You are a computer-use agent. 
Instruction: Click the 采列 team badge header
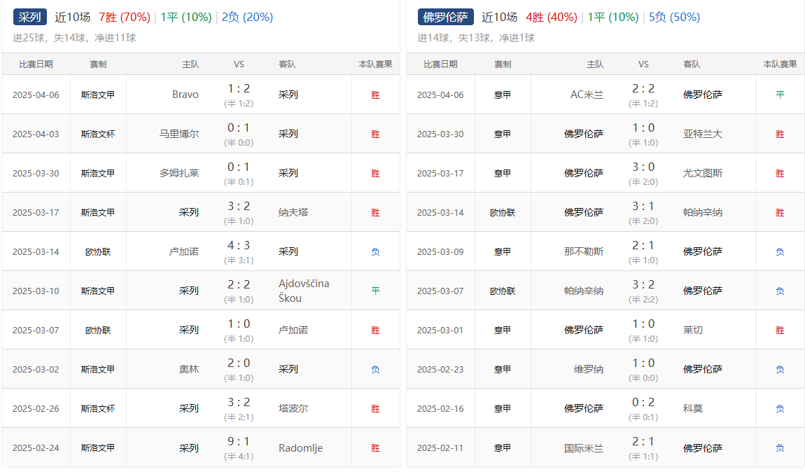[30, 17]
